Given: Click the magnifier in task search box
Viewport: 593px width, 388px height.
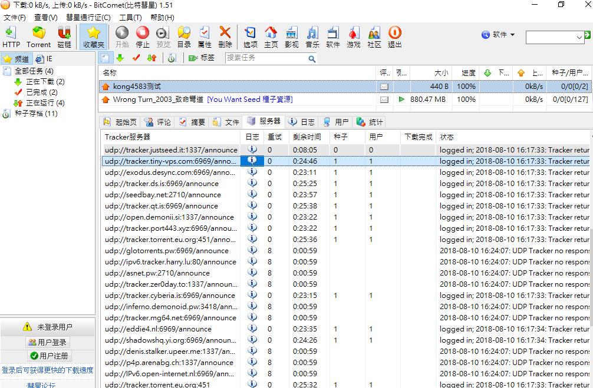Looking at the screenshot, I should click(x=312, y=58).
